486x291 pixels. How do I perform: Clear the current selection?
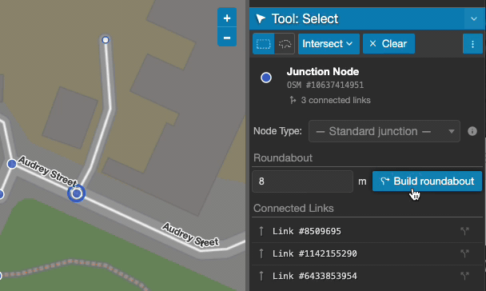tap(388, 44)
